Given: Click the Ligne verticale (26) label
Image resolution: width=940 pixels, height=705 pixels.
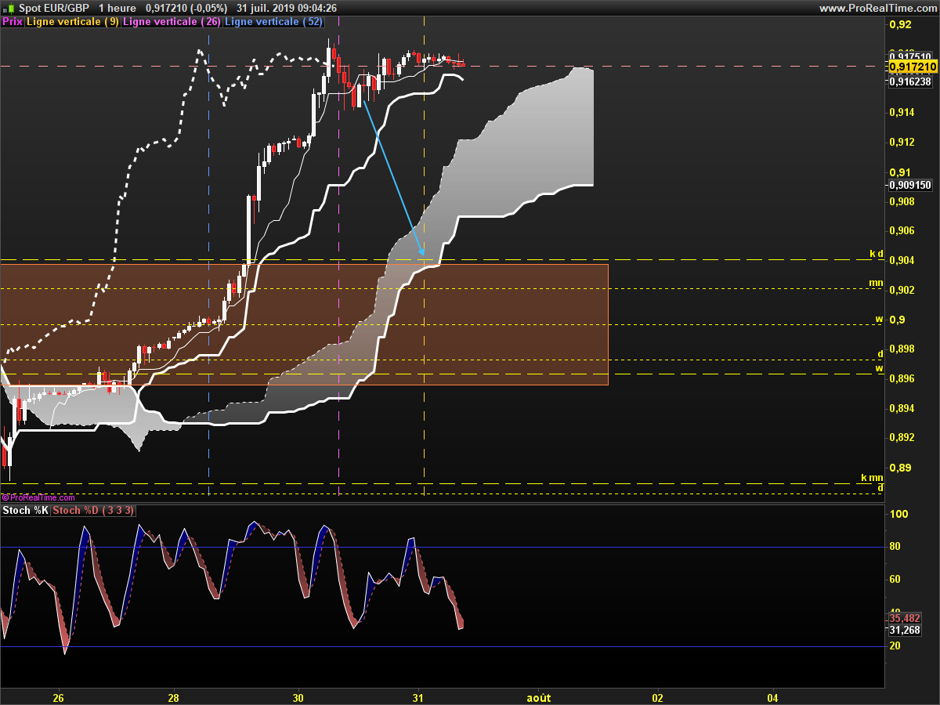Looking at the screenshot, I should (x=172, y=22).
